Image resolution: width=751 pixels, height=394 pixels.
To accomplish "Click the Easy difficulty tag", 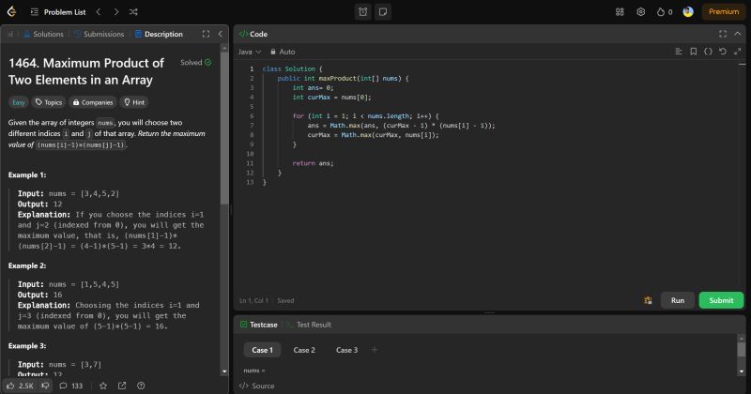I will (19, 102).
